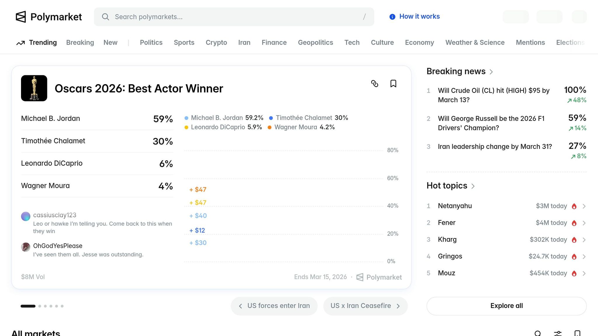Expand the Breaking news section chevron
The width and height of the screenshot is (598, 336).
click(x=491, y=72)
